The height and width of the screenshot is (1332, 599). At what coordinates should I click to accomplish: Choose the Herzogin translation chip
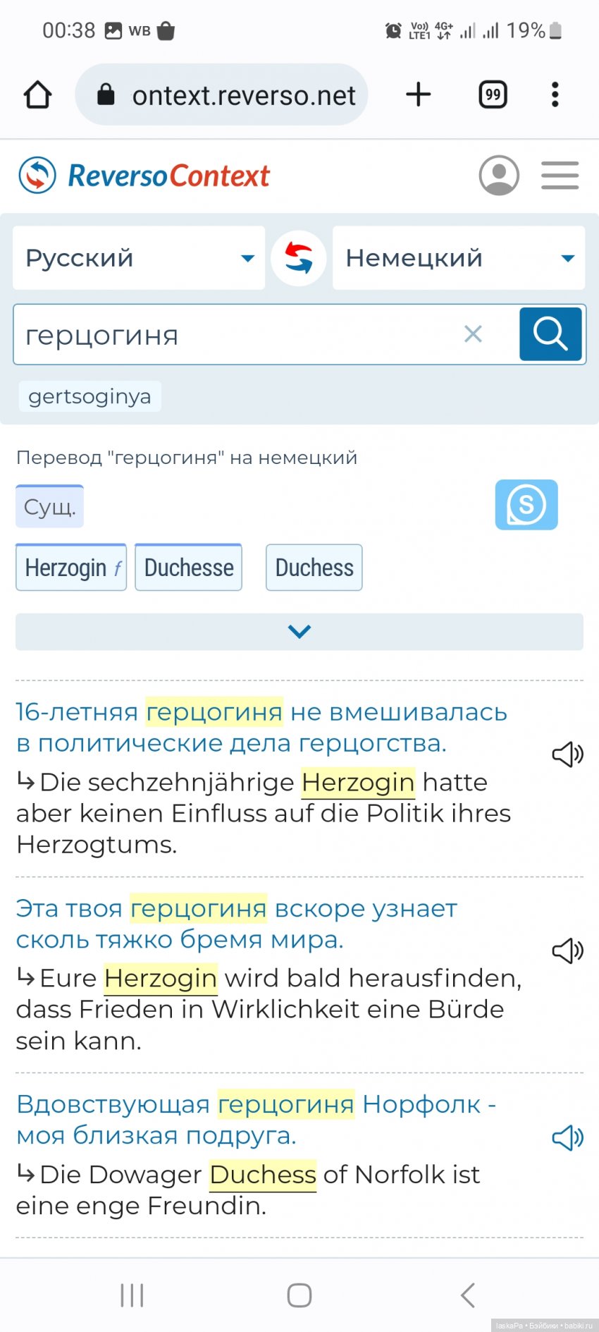(71, 568)
